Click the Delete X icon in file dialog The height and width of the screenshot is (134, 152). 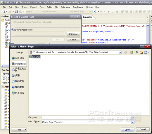pos(137,52)
